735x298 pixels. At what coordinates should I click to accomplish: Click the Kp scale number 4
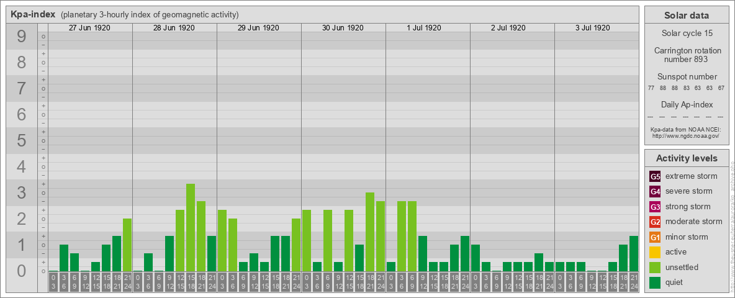tap(21, 167)
